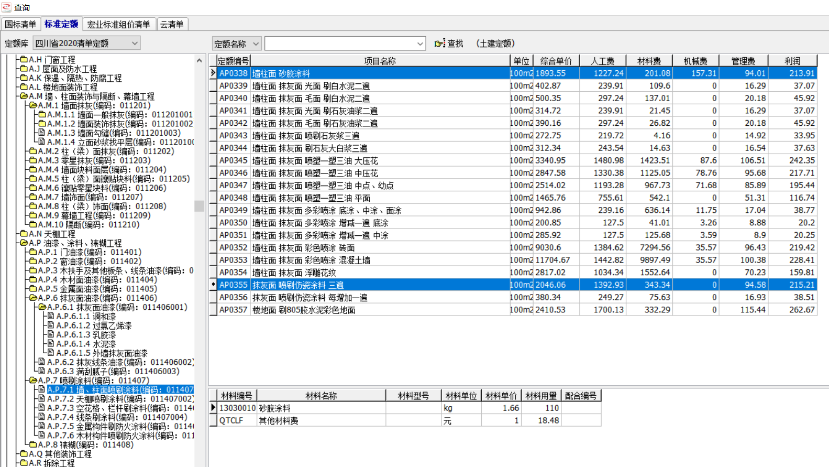Image resolution: width=829 pixels, height=467 pixels.
Task: Collapse the A.P.6 抹灰面油漆 folder
Action: (33, 298)
